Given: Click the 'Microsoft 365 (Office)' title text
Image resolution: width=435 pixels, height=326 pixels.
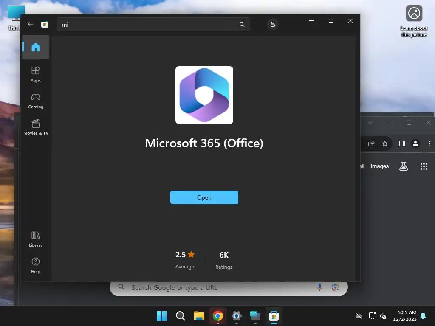Looking at the screenshot, I should coord(204,143).
